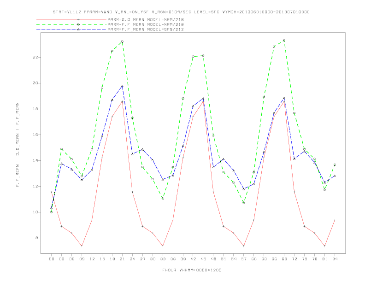Click the red observed minimum marker at hour 57
The height and width of the screenshot is (282, 365).
[244, 246]
